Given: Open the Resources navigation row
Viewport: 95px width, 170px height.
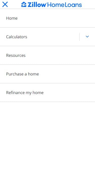Looking at the screenshot, I should click(48, 55).
